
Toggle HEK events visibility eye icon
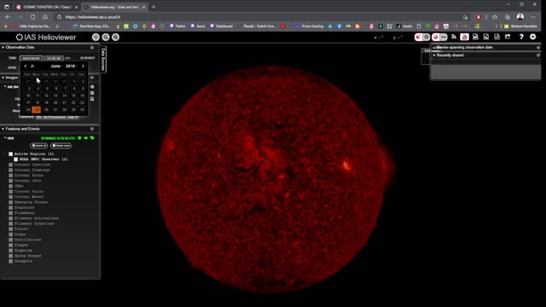(x=86, y=138)
